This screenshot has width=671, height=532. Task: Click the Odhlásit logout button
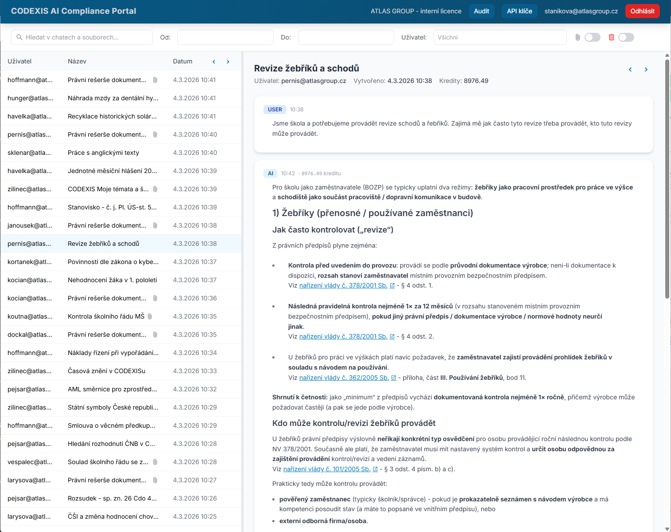click(642, 11)
